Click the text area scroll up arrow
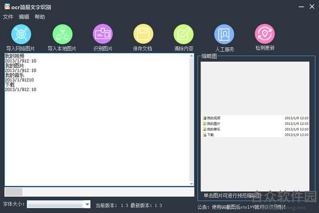This screenshot has width=319, height=213. [x=191, y=56]
